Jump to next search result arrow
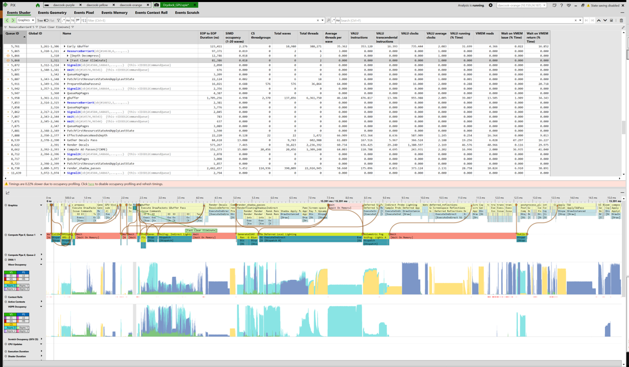Image resolution: width=629 pixels, height=367 pixels. point(605,20)
